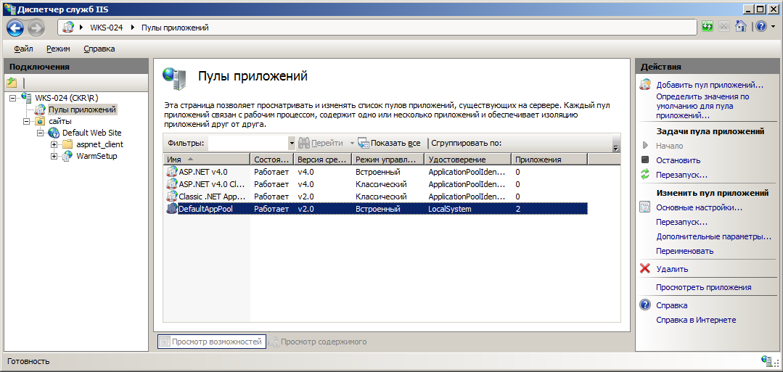Click the green refresh page icon
783x372 pixels.
pyautogui.click(x=707, y=26)
